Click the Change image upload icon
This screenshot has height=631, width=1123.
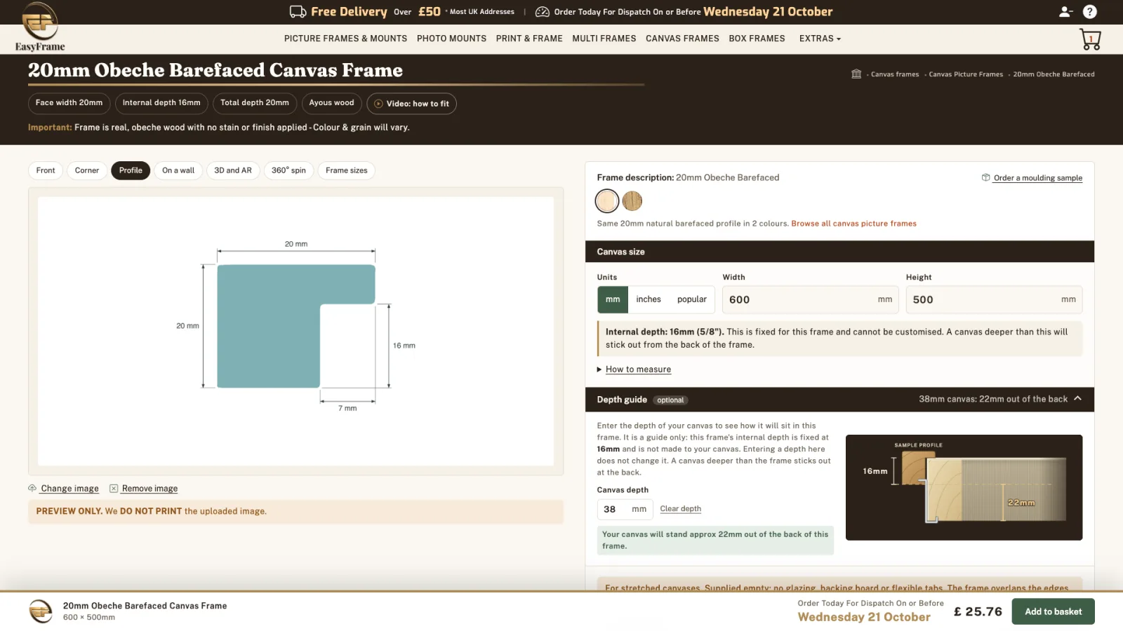tap(32, 488)
